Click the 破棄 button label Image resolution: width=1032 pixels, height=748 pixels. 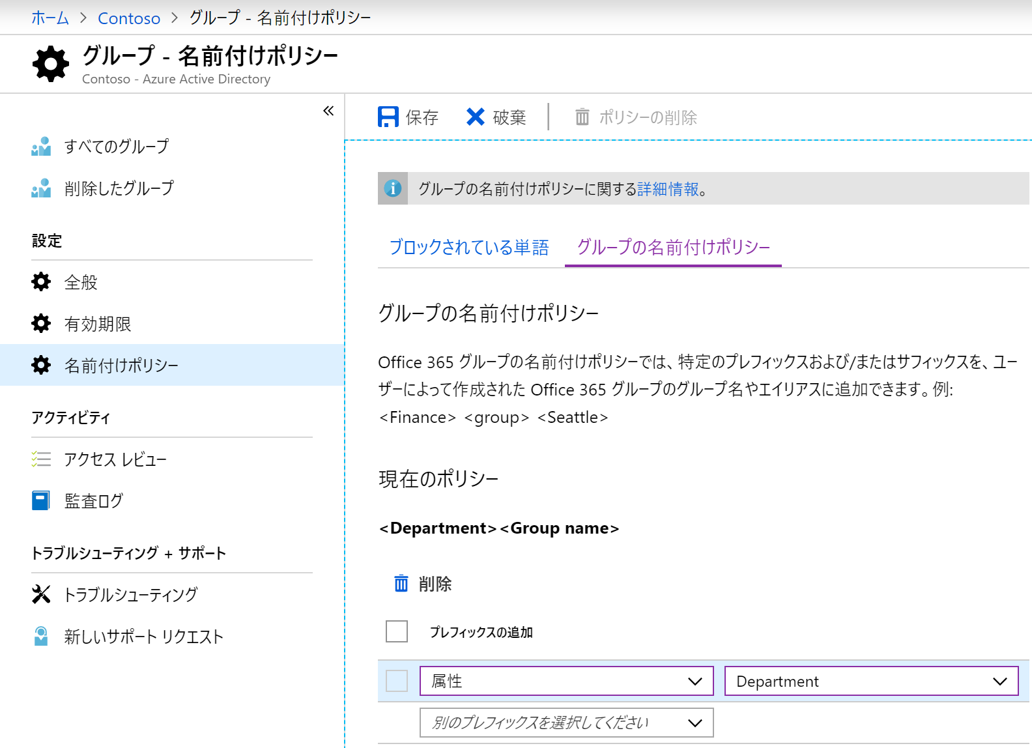pyautogui.click(x=509, y=117)
